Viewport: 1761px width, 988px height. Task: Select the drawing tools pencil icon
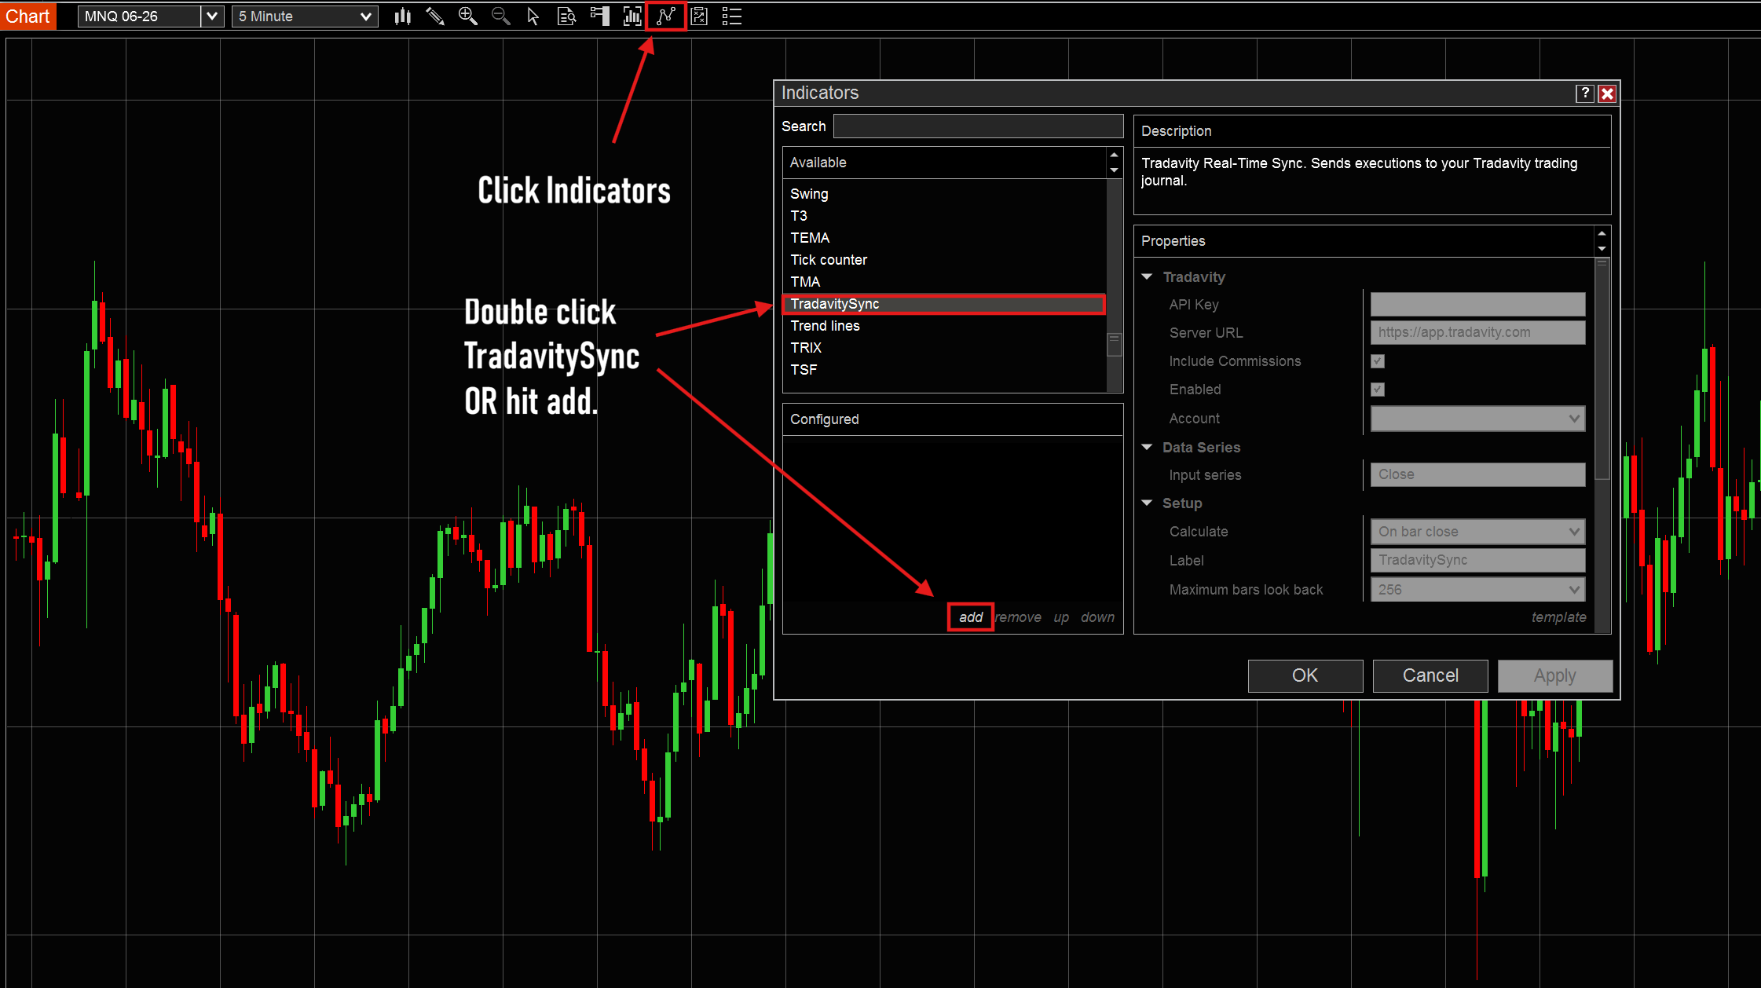[x=436, y=16]
